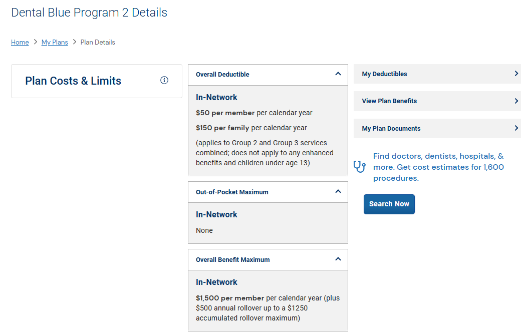Viewport: 521px width, 336px height.
Task: Collapse the Out-of-Pocket Maximum chevron
Action: [x=338, y=191]
